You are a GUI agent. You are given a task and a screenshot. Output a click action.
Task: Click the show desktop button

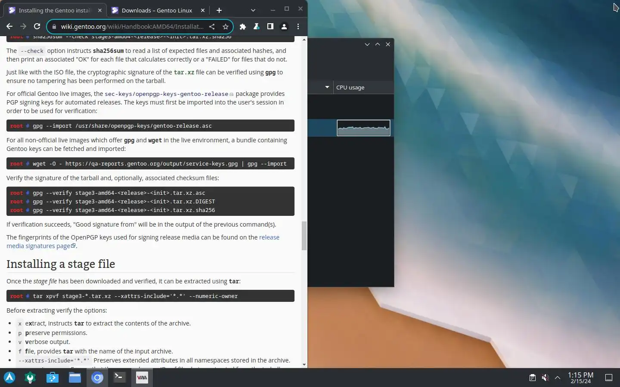tap(609, 378)
